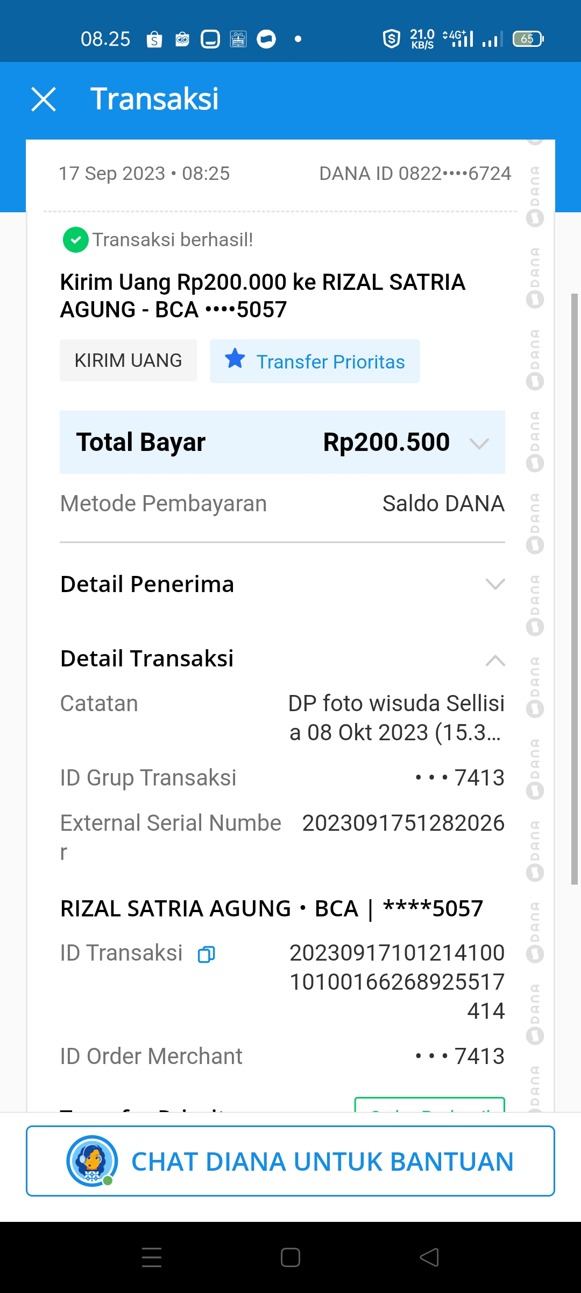581x1293 pixels.
Task: Tap the battery indicator in status bar
Action: coord(528,39)
